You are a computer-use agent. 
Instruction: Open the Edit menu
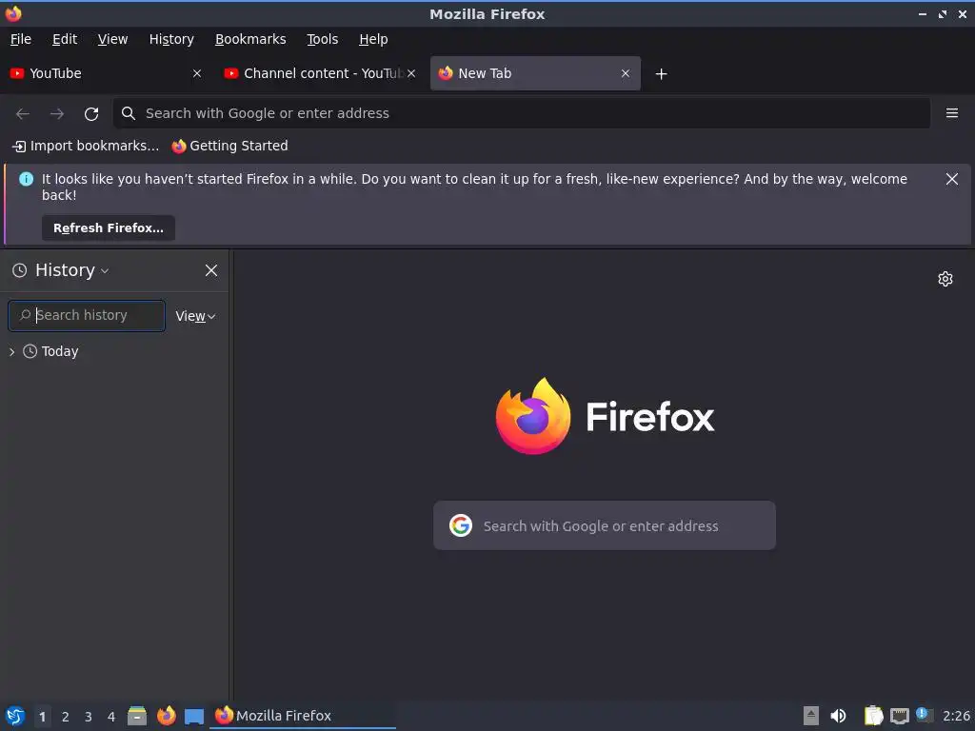click(x=65, y=39)
